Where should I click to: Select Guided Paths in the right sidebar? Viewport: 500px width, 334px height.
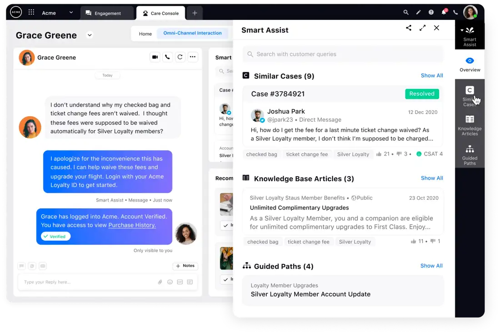tap(470, 154)
